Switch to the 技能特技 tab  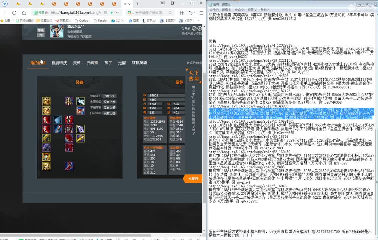tap(59, 63)
